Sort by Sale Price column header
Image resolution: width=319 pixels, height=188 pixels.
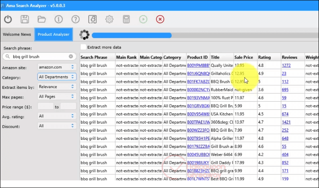245,57
